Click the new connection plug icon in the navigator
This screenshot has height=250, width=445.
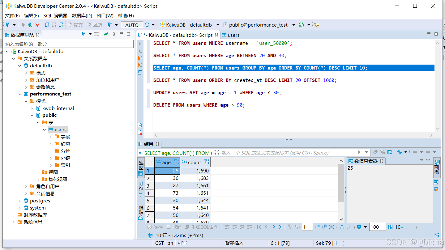click(83, 34)
